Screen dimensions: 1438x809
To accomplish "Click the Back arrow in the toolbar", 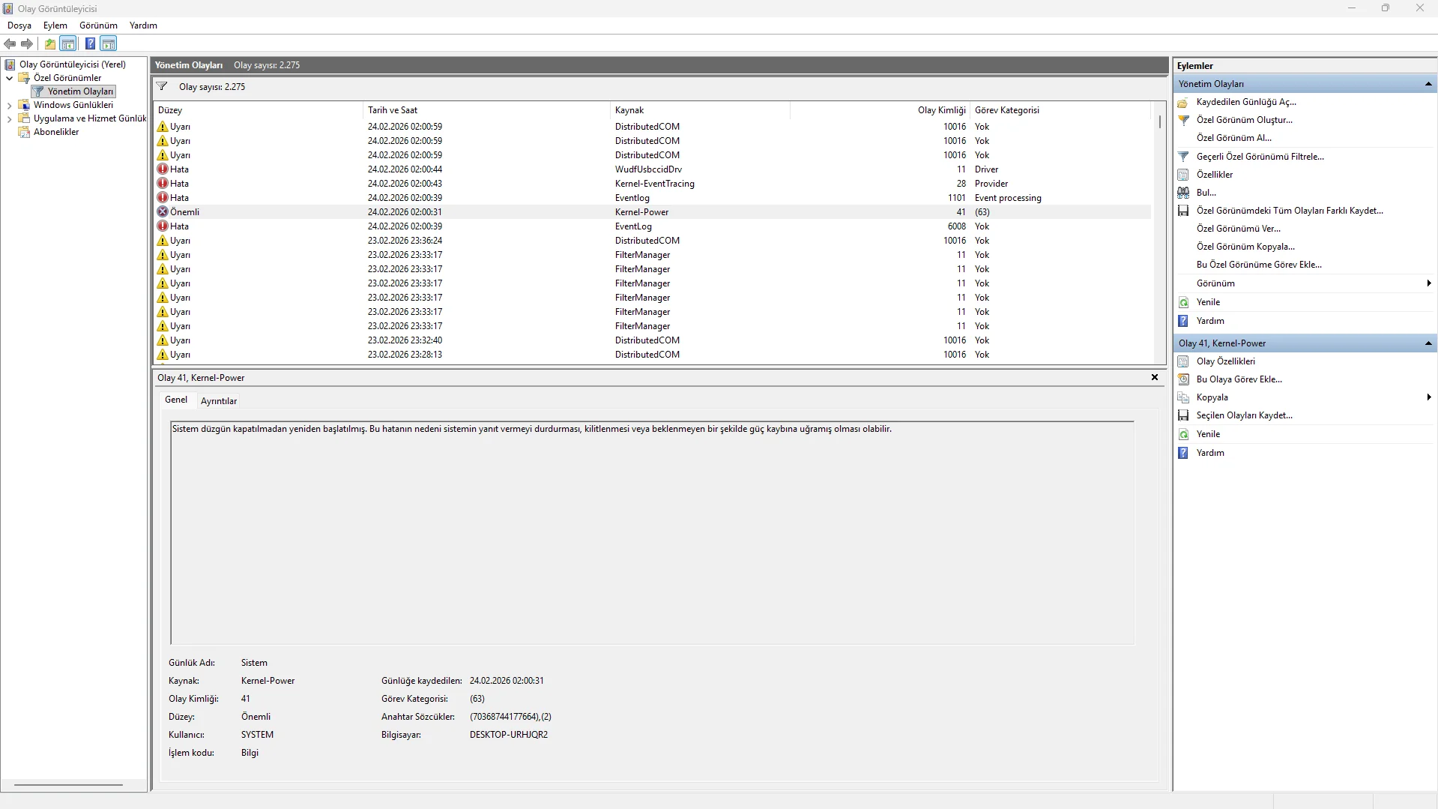I will (10, 43).
